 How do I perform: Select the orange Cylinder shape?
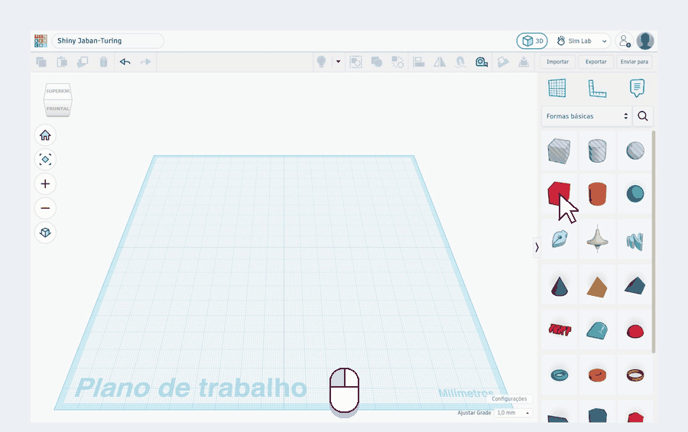(x=597, y=193)
